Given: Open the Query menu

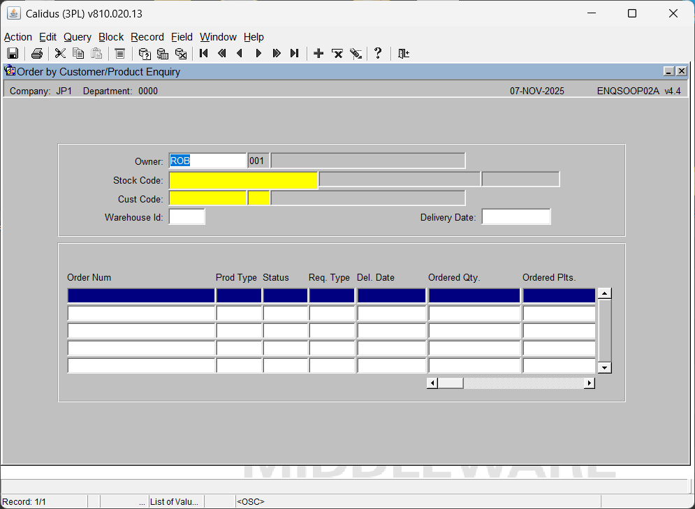Looking at the screenshot, I should (77, 37).
